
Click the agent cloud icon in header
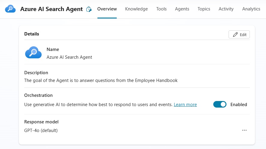coord(10,9)
